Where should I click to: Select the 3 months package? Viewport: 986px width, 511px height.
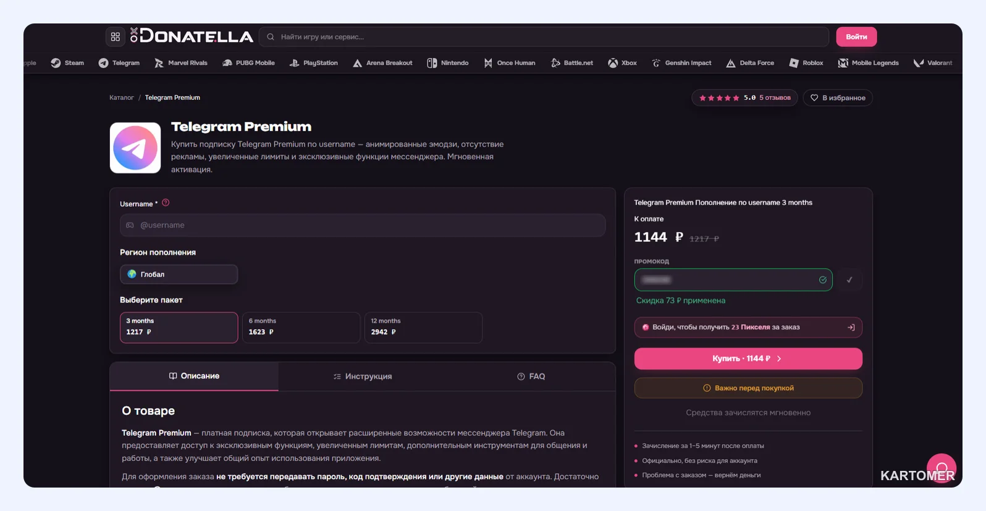point(179,327)
